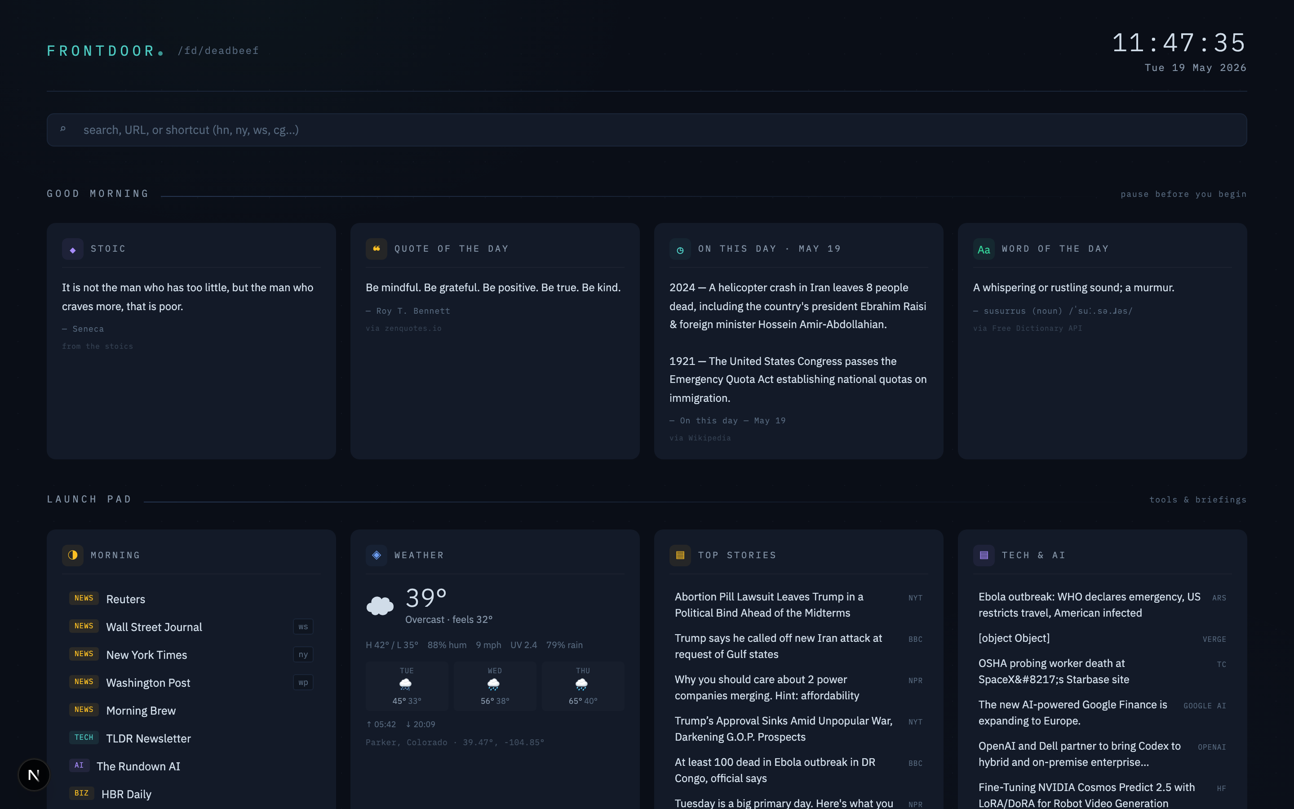Screen dimensions: 1294x809
Task: Open AI-powered Google Finance story
Action: tap(1102, 713)
